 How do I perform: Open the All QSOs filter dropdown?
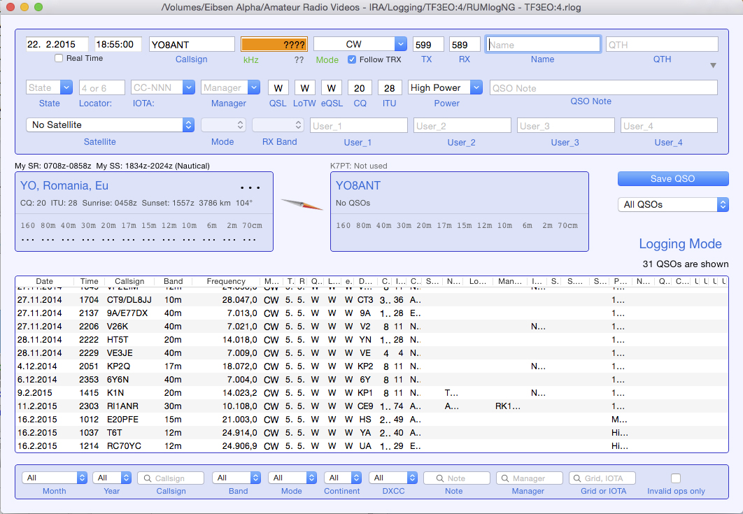[672, 204]
